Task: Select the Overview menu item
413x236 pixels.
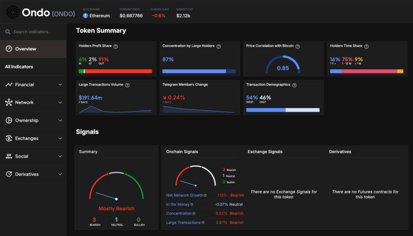Action: point(33,49)
